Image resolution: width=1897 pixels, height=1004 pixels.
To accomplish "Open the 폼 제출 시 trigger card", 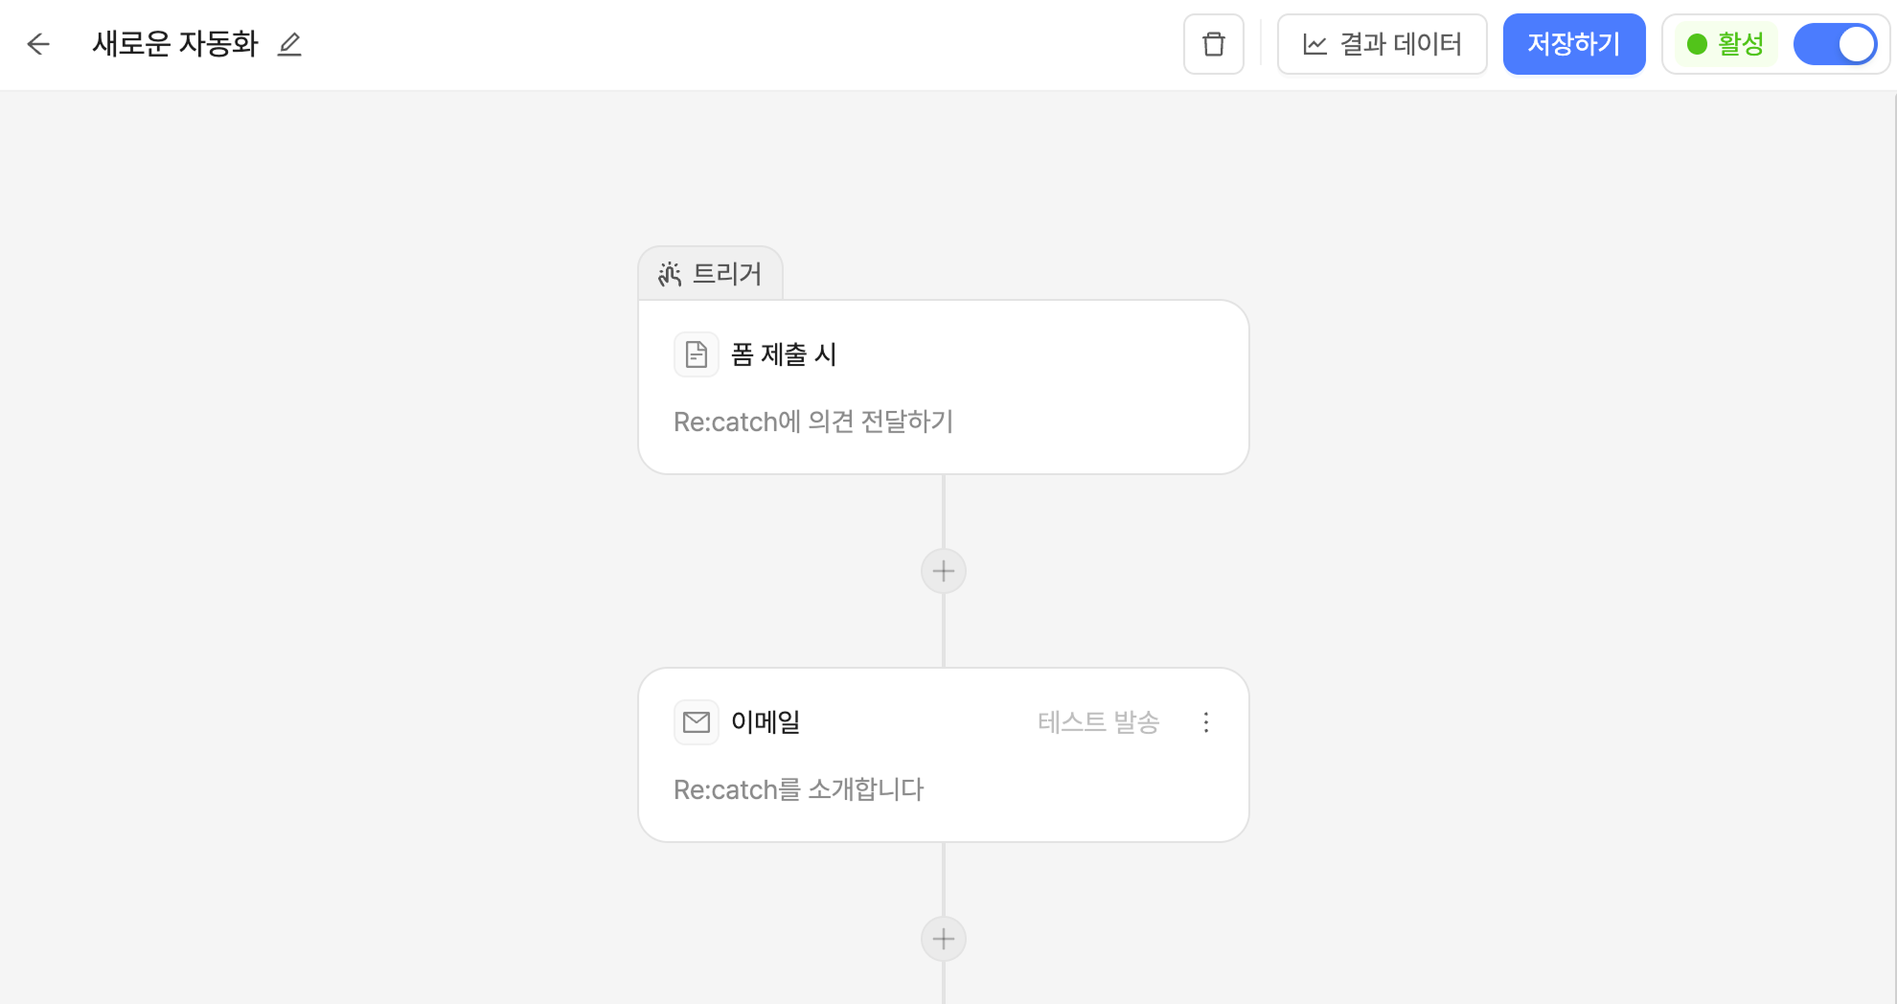I will pyautogui.click(x=944, y=387).
